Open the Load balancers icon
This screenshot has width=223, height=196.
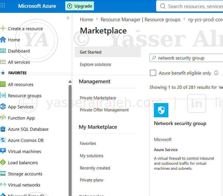pyautogui.click(x=3, y=162)
